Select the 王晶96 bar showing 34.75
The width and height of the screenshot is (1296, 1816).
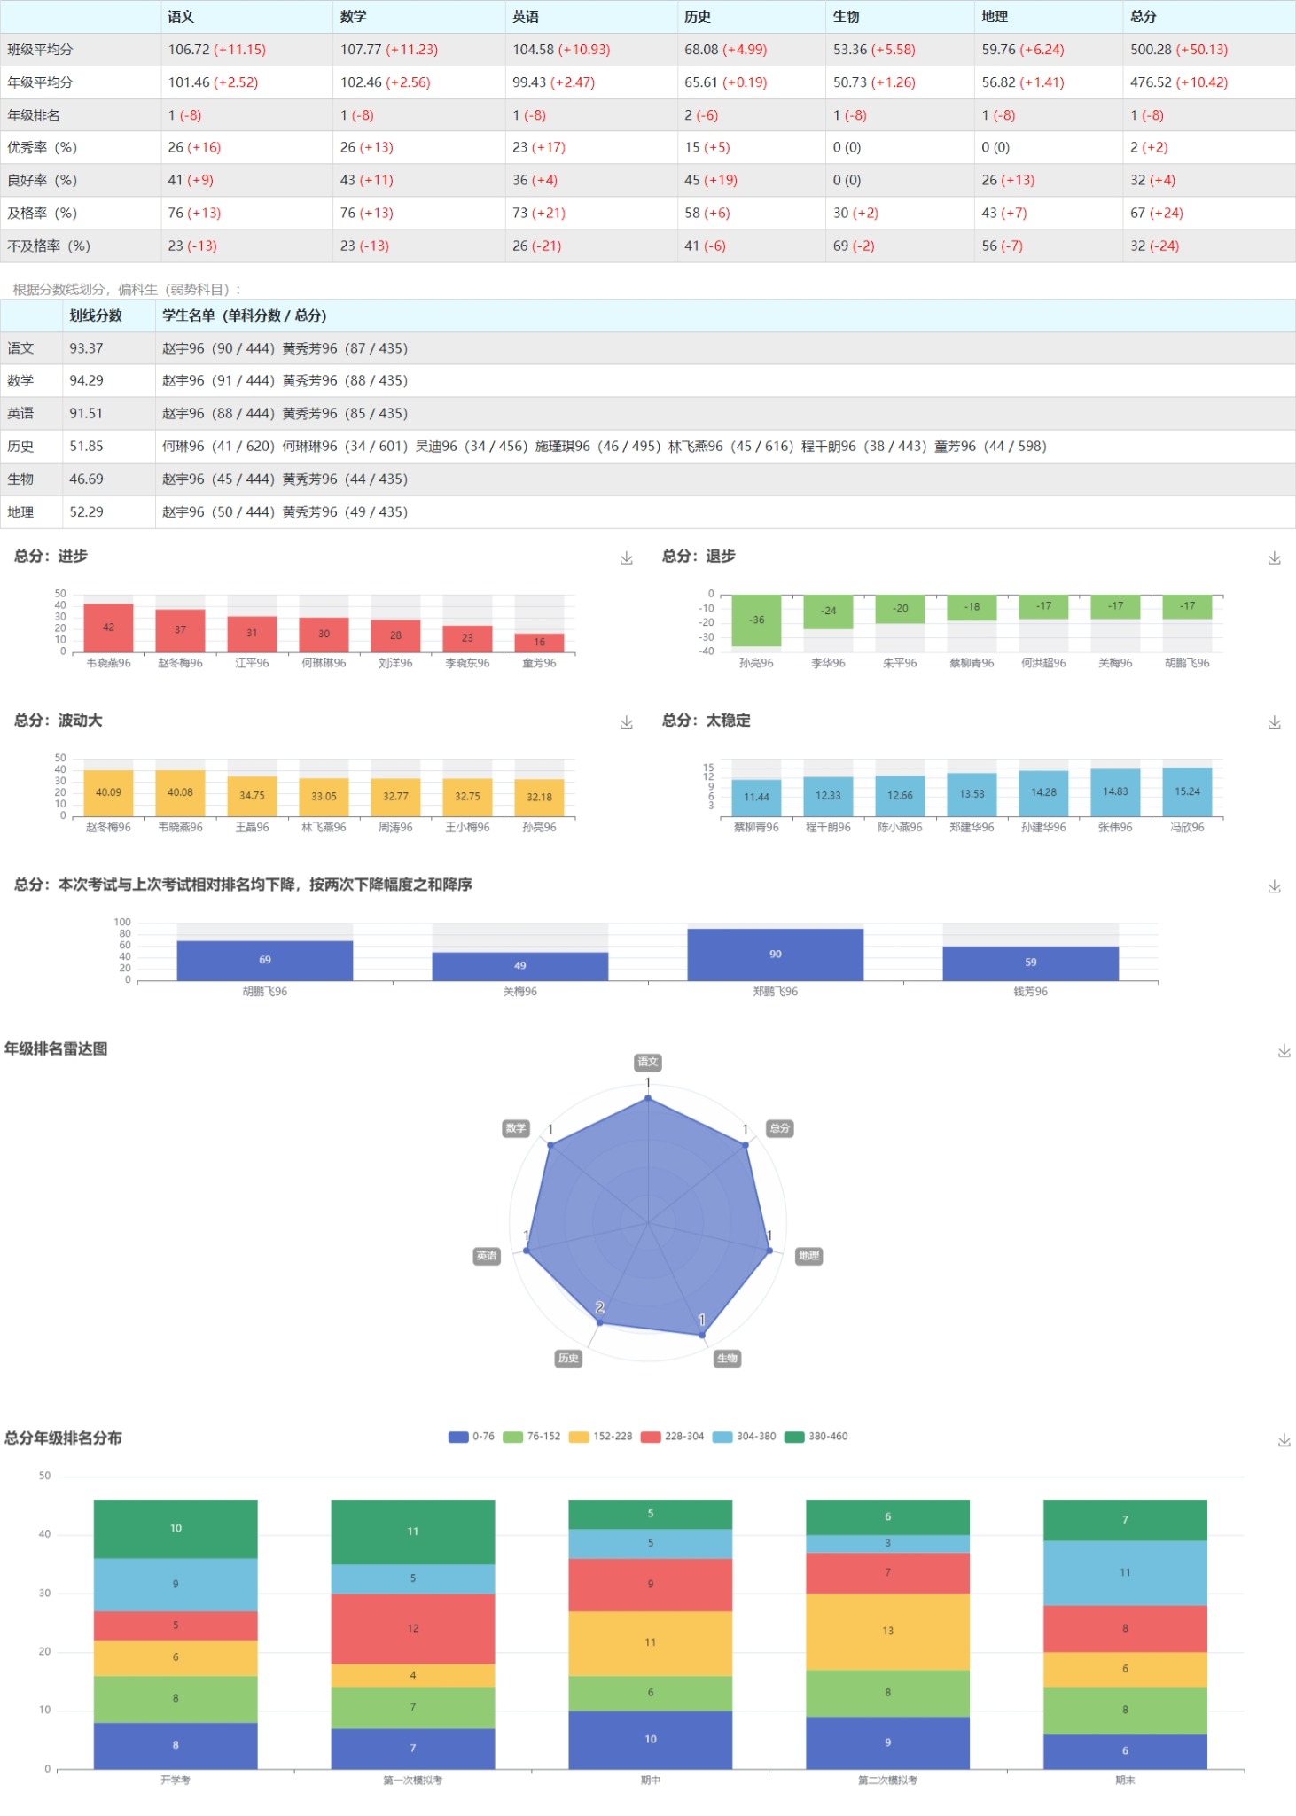[252, 796]
